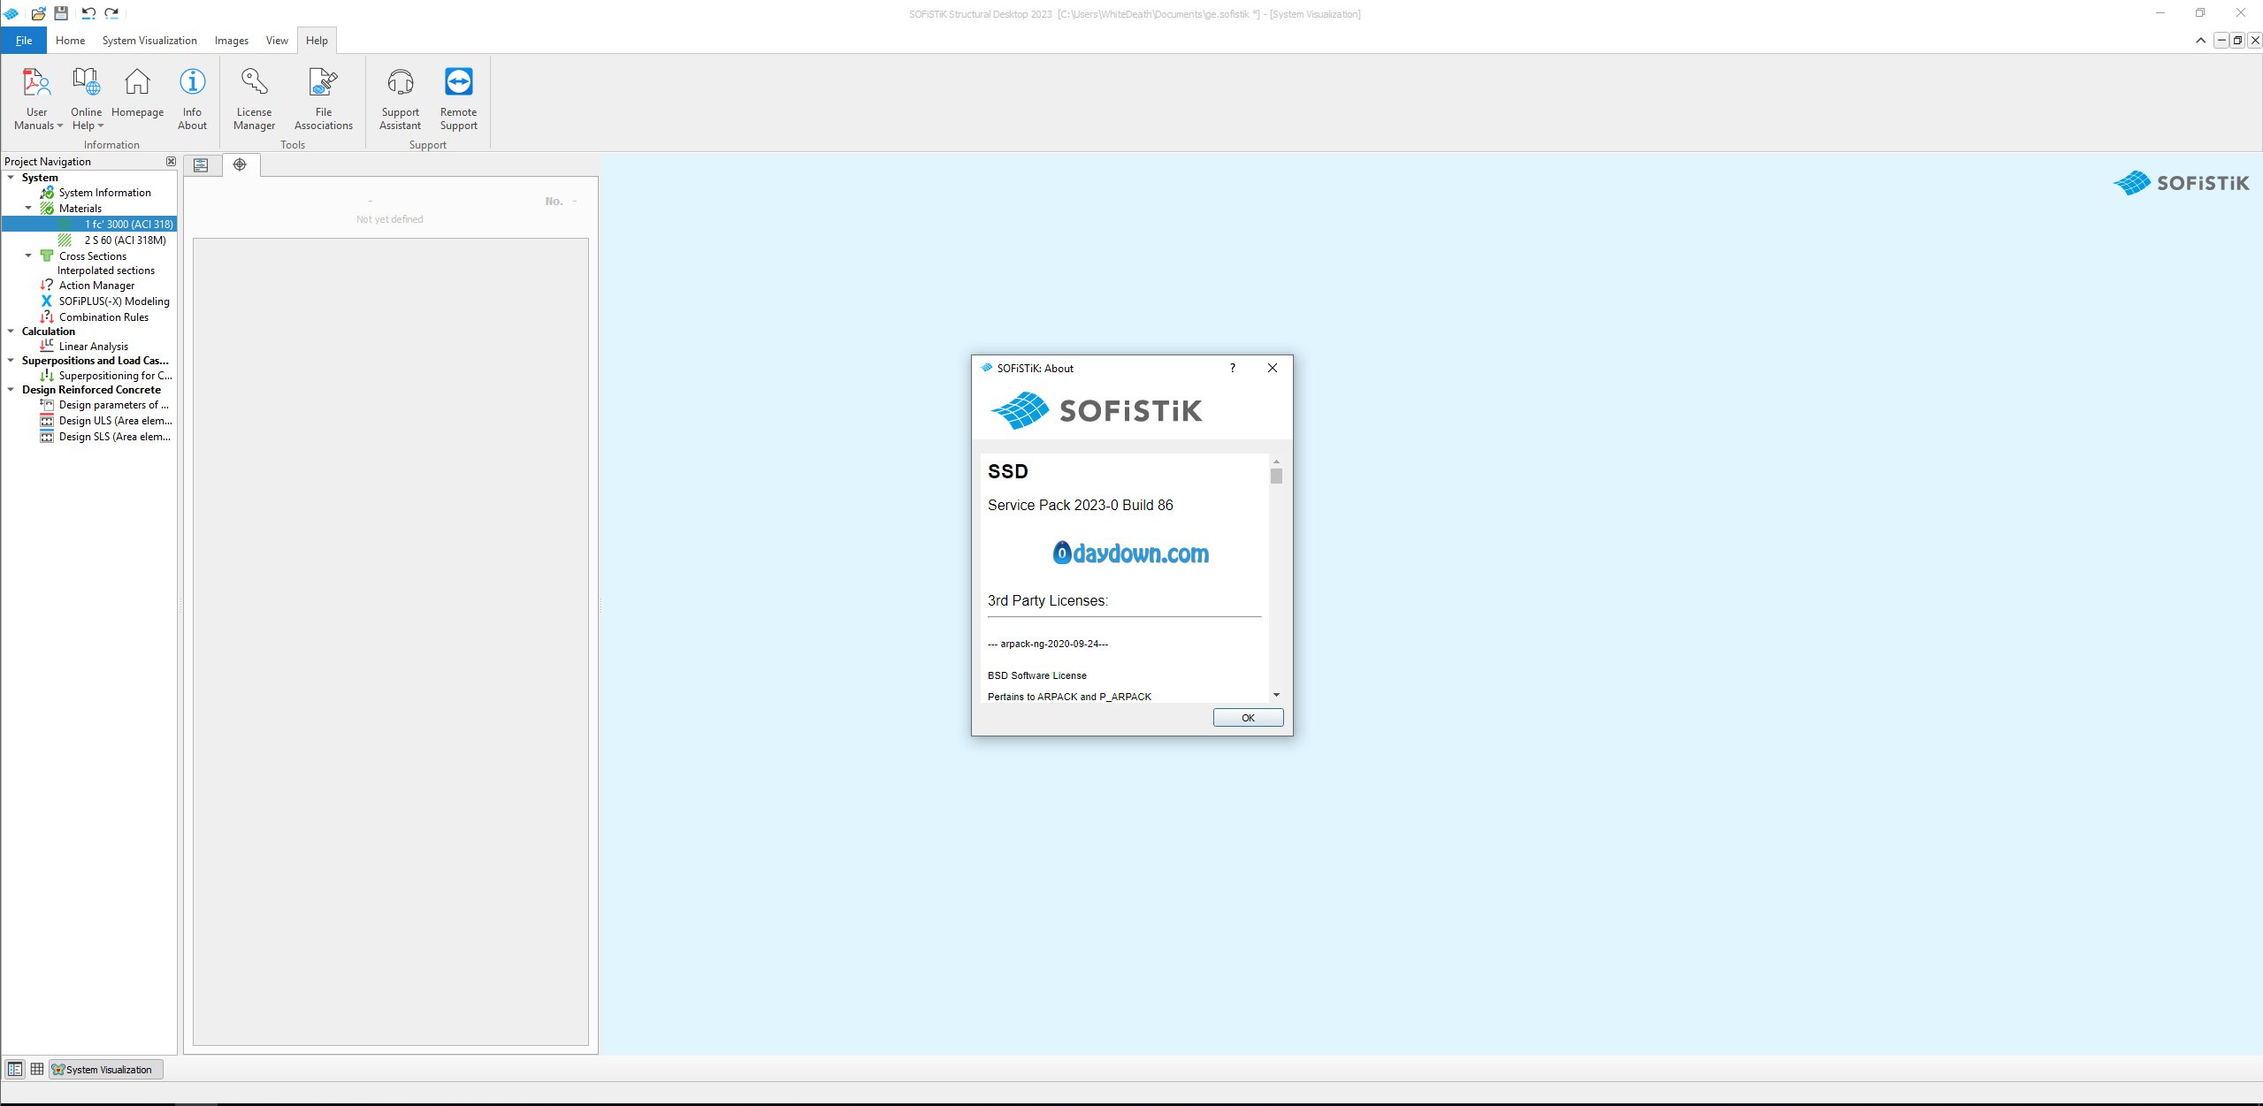Open the File menu
Image resolution: width=2263 pixels, height=1106 pixels.
(x=24, y=41)
